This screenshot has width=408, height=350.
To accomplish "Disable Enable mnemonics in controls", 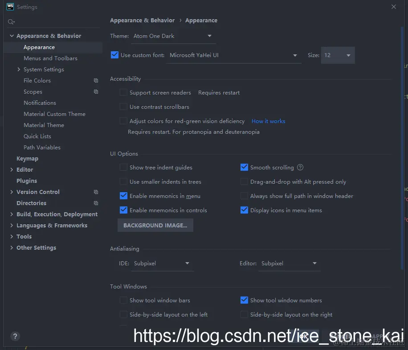I will pos(123,210).
